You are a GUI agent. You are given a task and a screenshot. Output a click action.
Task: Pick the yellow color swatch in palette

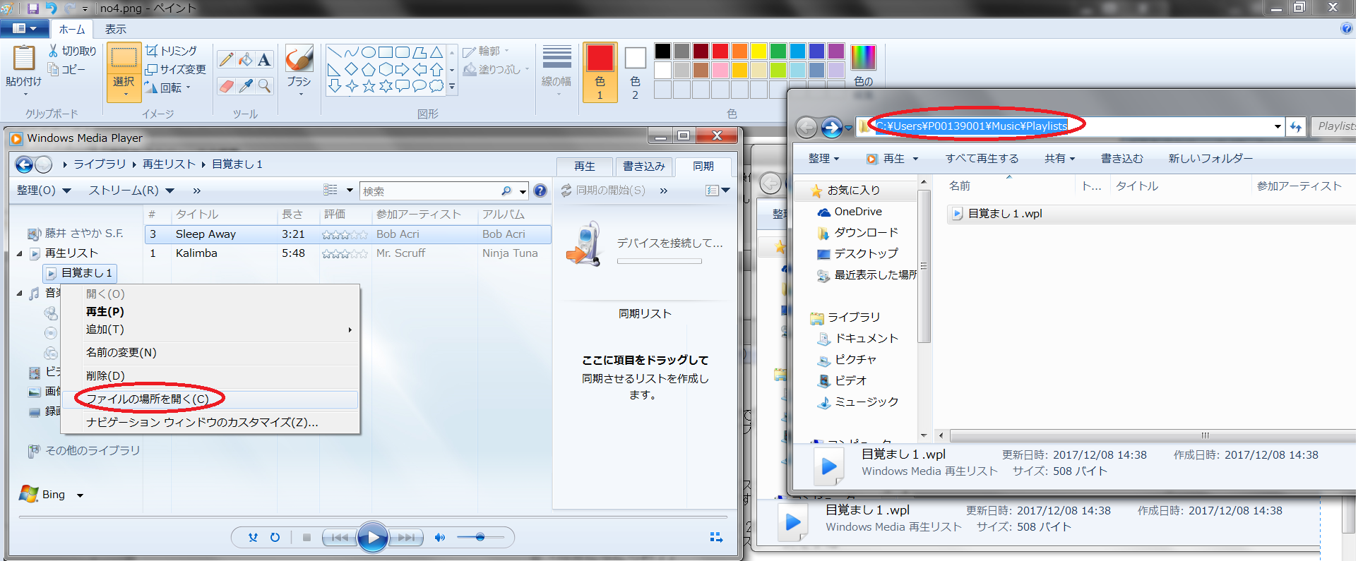(758, 51)
